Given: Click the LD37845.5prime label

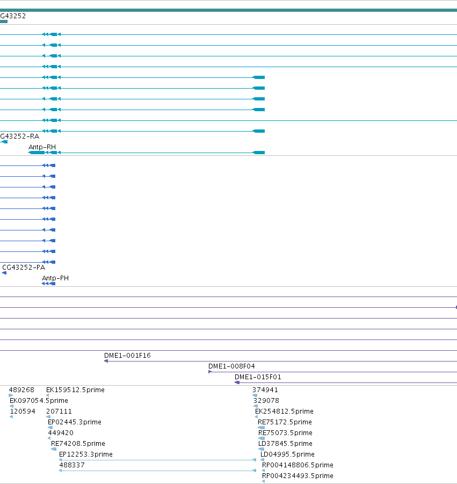Looking at the screenshot, I should [x=286, y=444].
